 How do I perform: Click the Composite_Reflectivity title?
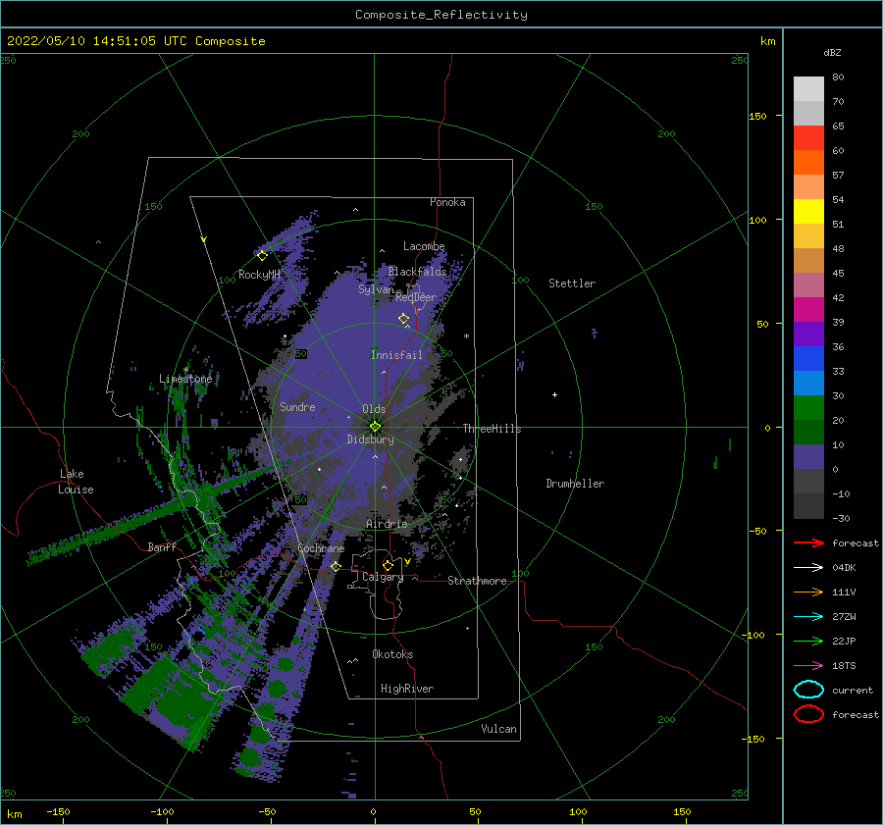(441, 15)
